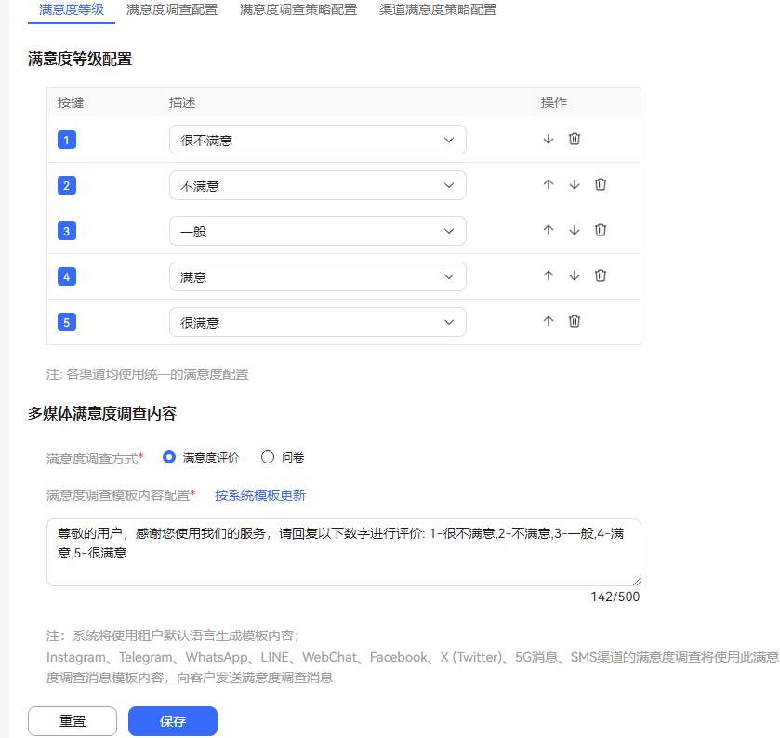Move row 5 很满意 up
The image size is (780, 738).
549,321
